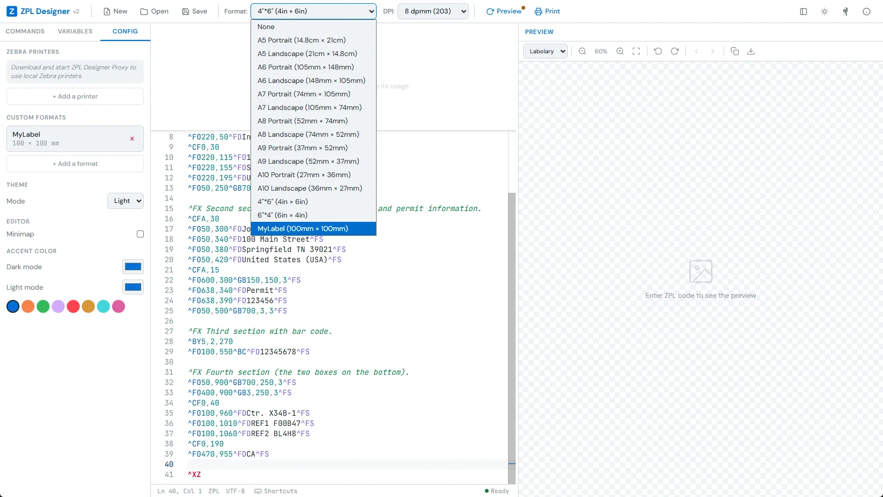Pick a new dark mode accent color

coord(133,267)
